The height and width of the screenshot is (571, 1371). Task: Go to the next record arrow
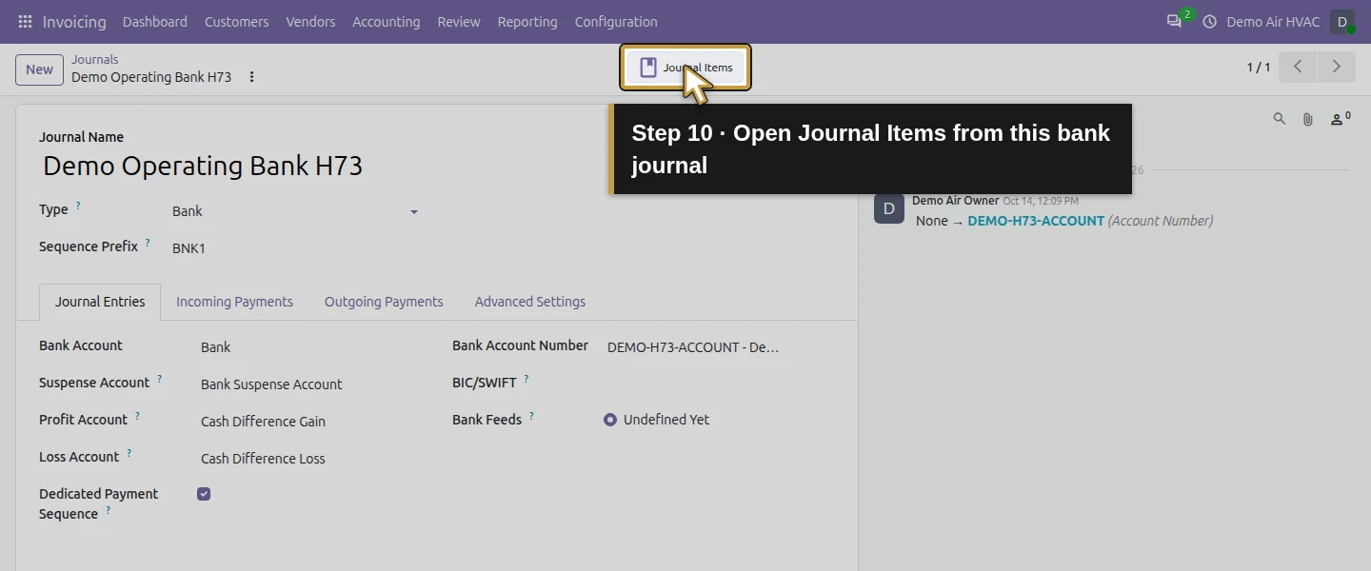1336,67
